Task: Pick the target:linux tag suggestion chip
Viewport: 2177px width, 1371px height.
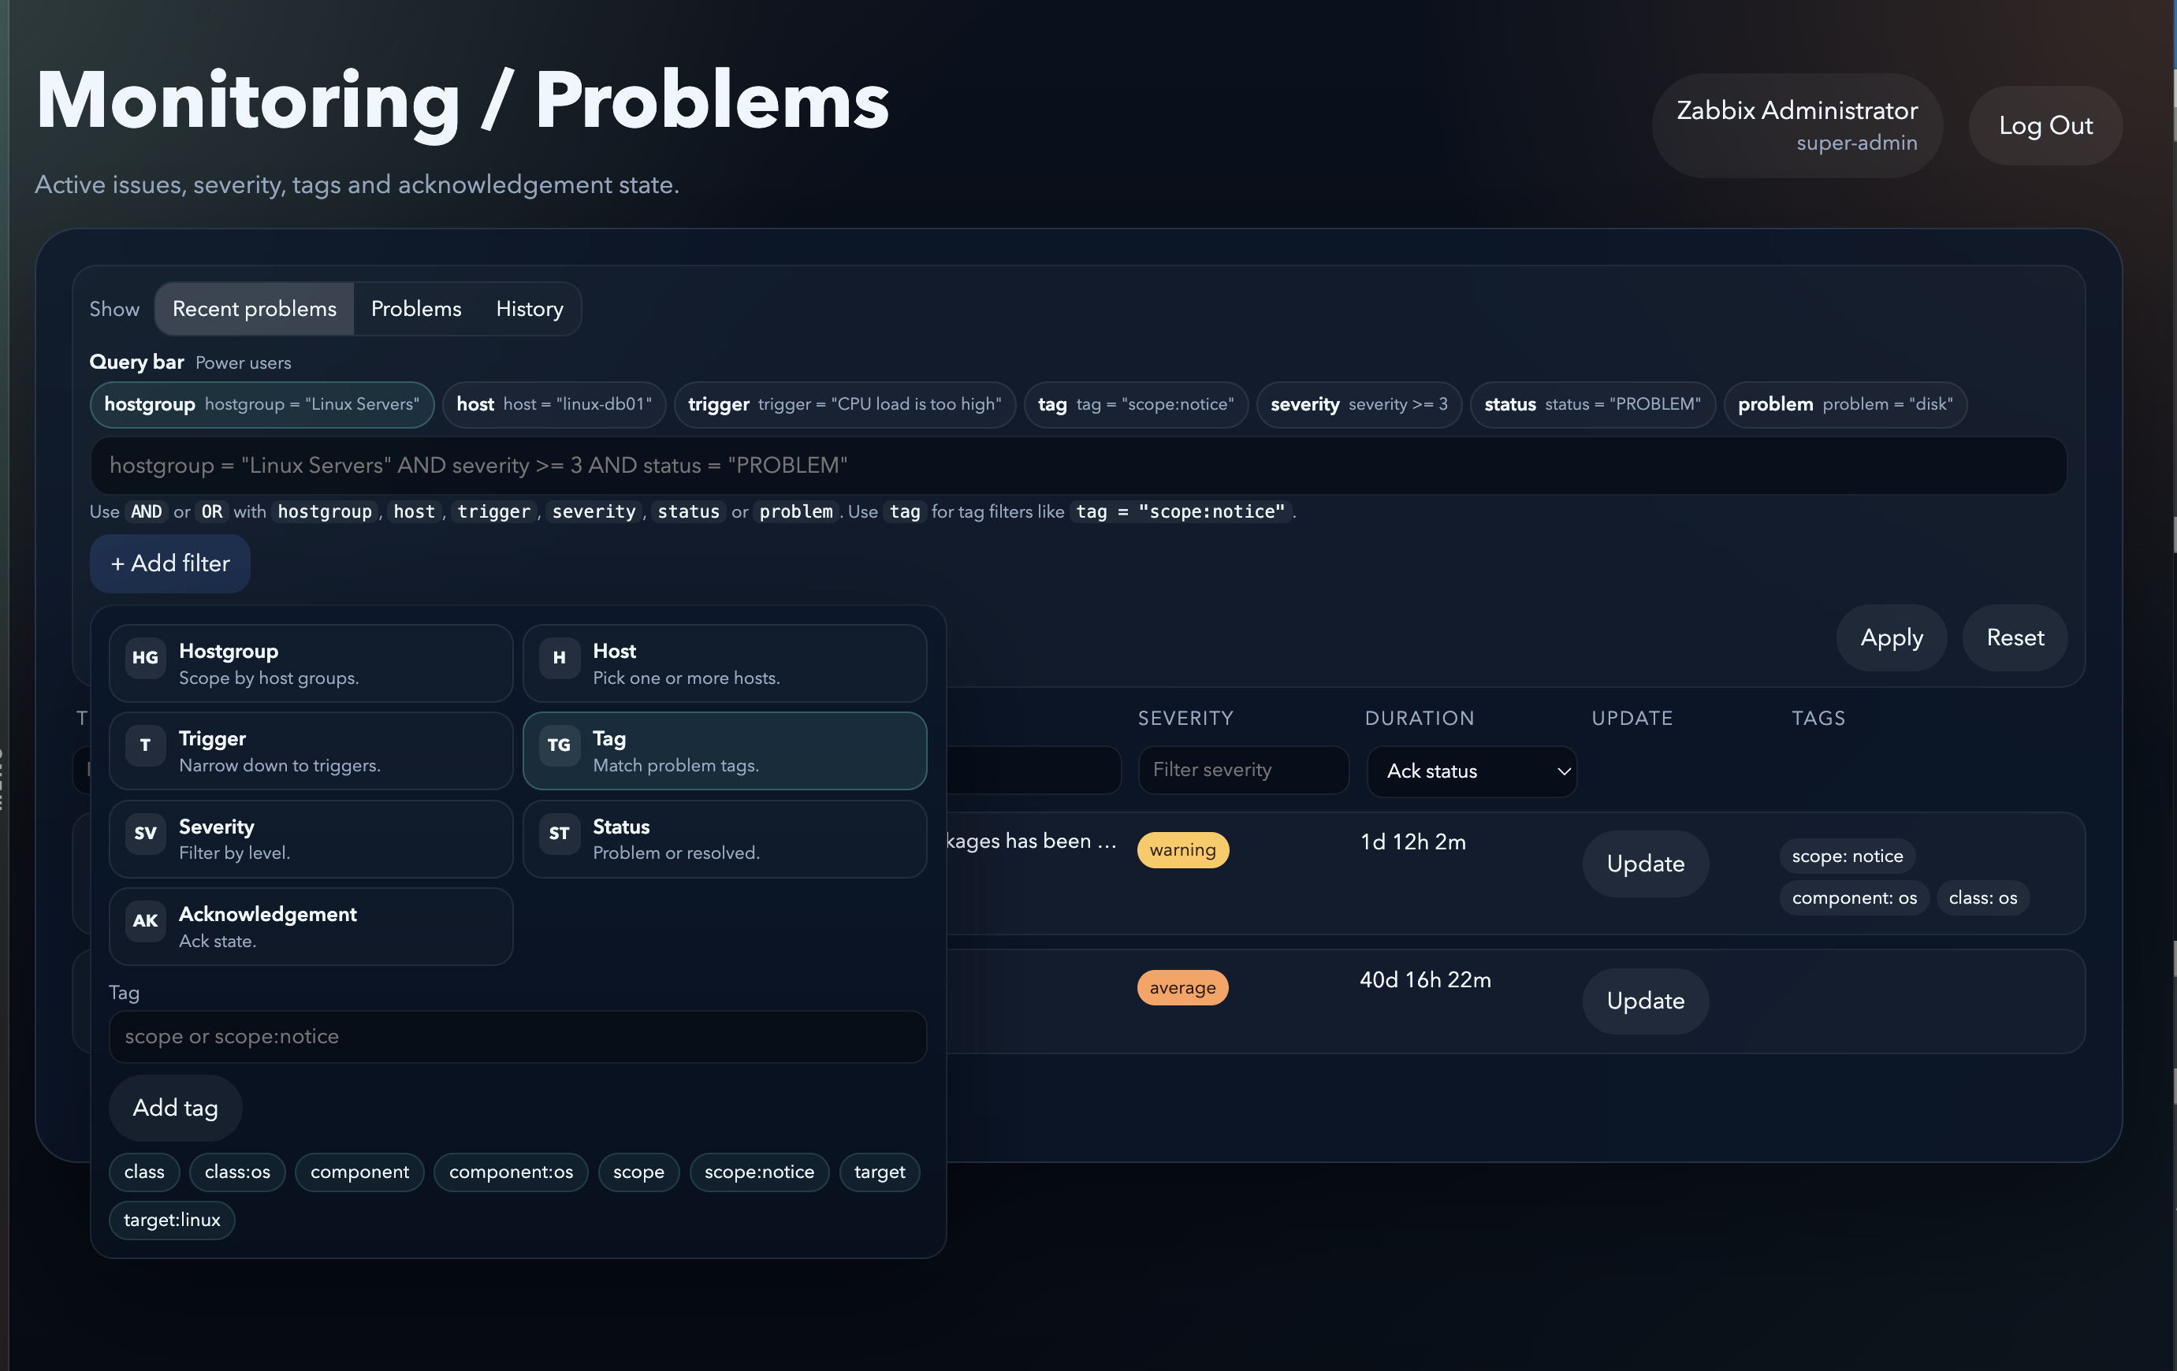Action: pyautogui.click(x=172, y=1221)
